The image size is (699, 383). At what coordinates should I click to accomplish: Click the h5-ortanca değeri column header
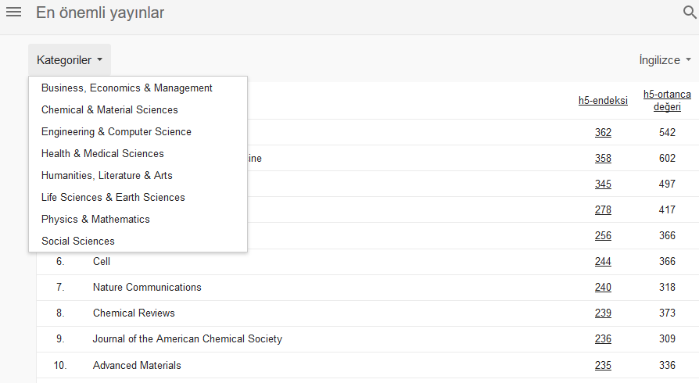tap(667, 100)
